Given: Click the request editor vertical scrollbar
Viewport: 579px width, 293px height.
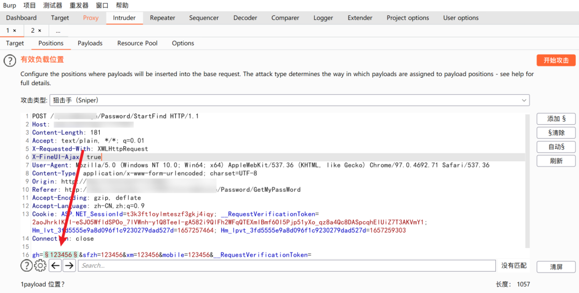Looking at the screenshot, I should pos(528,181).
